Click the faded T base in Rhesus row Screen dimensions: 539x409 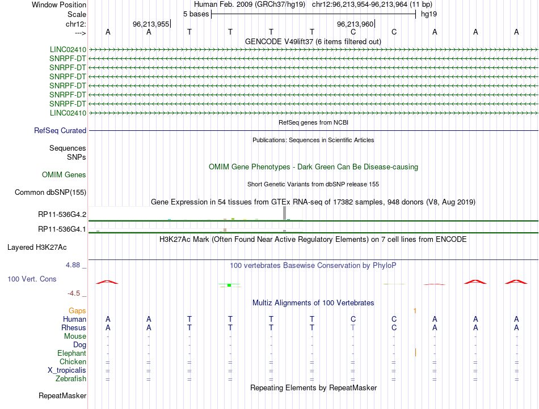pos(353,327)
